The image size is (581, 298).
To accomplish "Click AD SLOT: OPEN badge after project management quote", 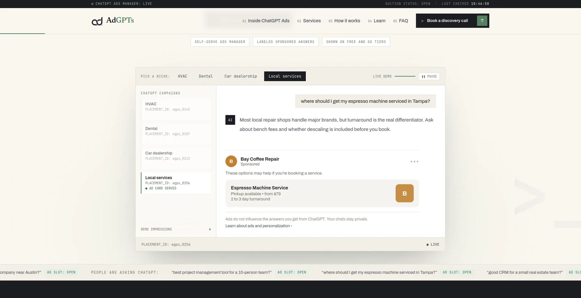I will 292,272.
